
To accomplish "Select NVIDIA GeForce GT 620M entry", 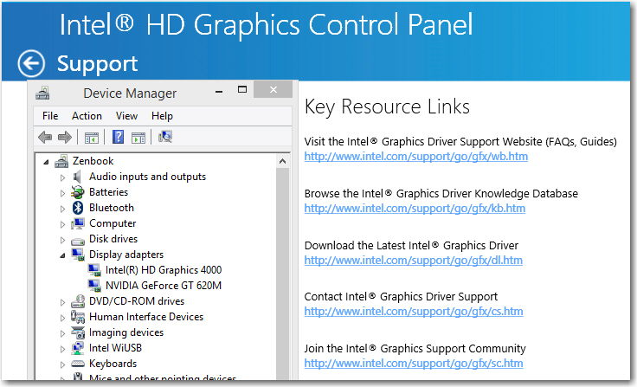I will pos(164,286).
